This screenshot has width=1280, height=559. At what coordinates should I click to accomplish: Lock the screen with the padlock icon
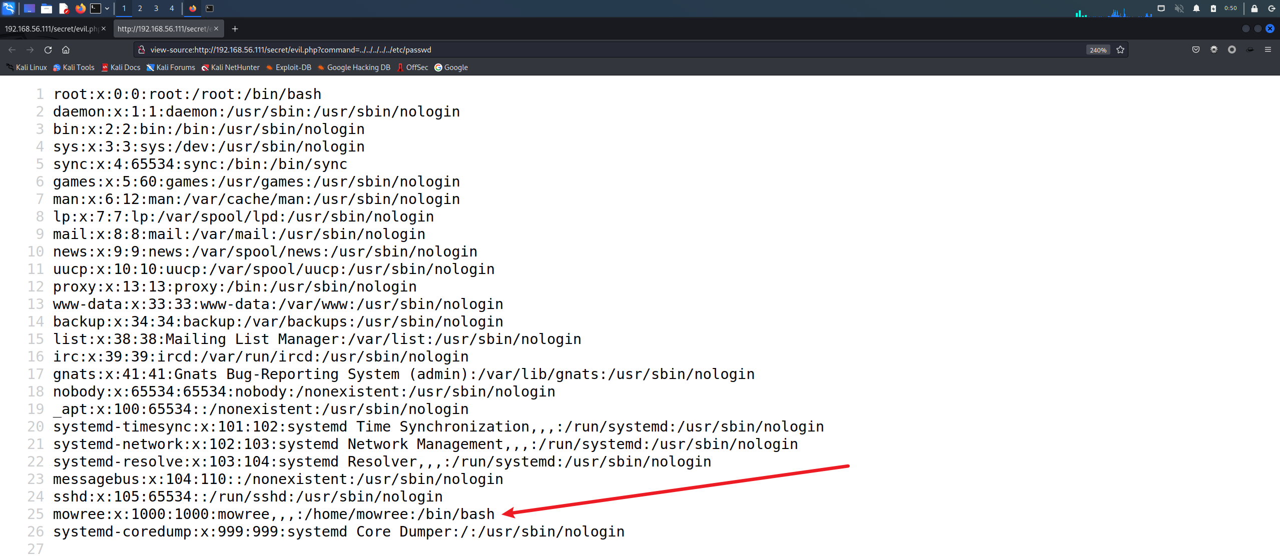(1254, 8)
